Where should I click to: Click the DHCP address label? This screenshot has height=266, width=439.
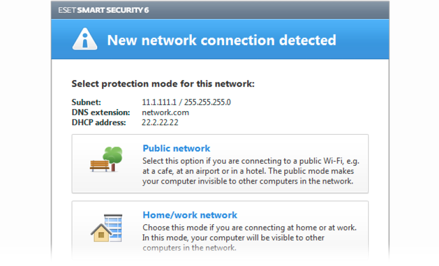pyautogui.click(x=99, y=123)
